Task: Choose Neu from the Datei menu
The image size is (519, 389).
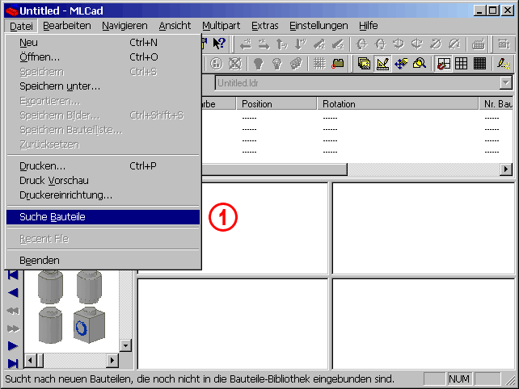Action: (x=103, y=43)
